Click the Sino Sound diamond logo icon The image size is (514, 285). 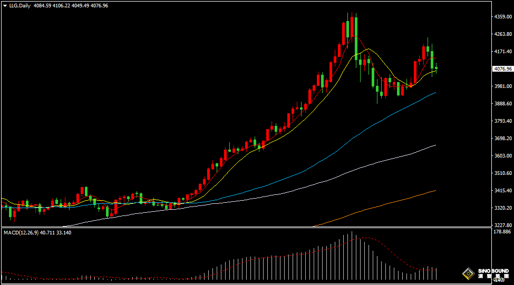[468, 273]
